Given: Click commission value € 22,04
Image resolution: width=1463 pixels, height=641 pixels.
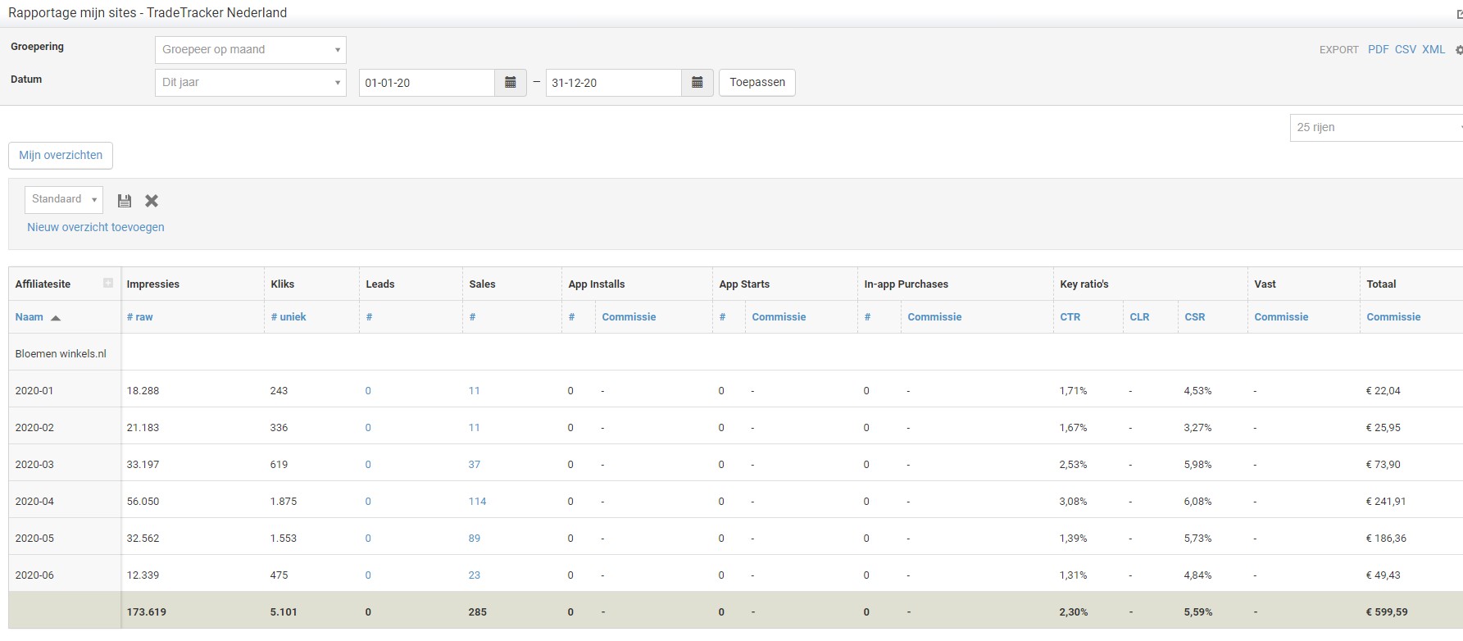Looking at the screenshot, I should pos(1383,391).
